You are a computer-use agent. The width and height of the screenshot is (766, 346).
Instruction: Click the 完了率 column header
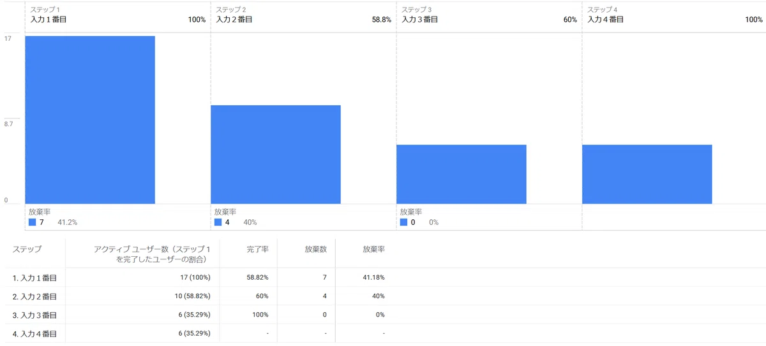(x=258, y=249)
